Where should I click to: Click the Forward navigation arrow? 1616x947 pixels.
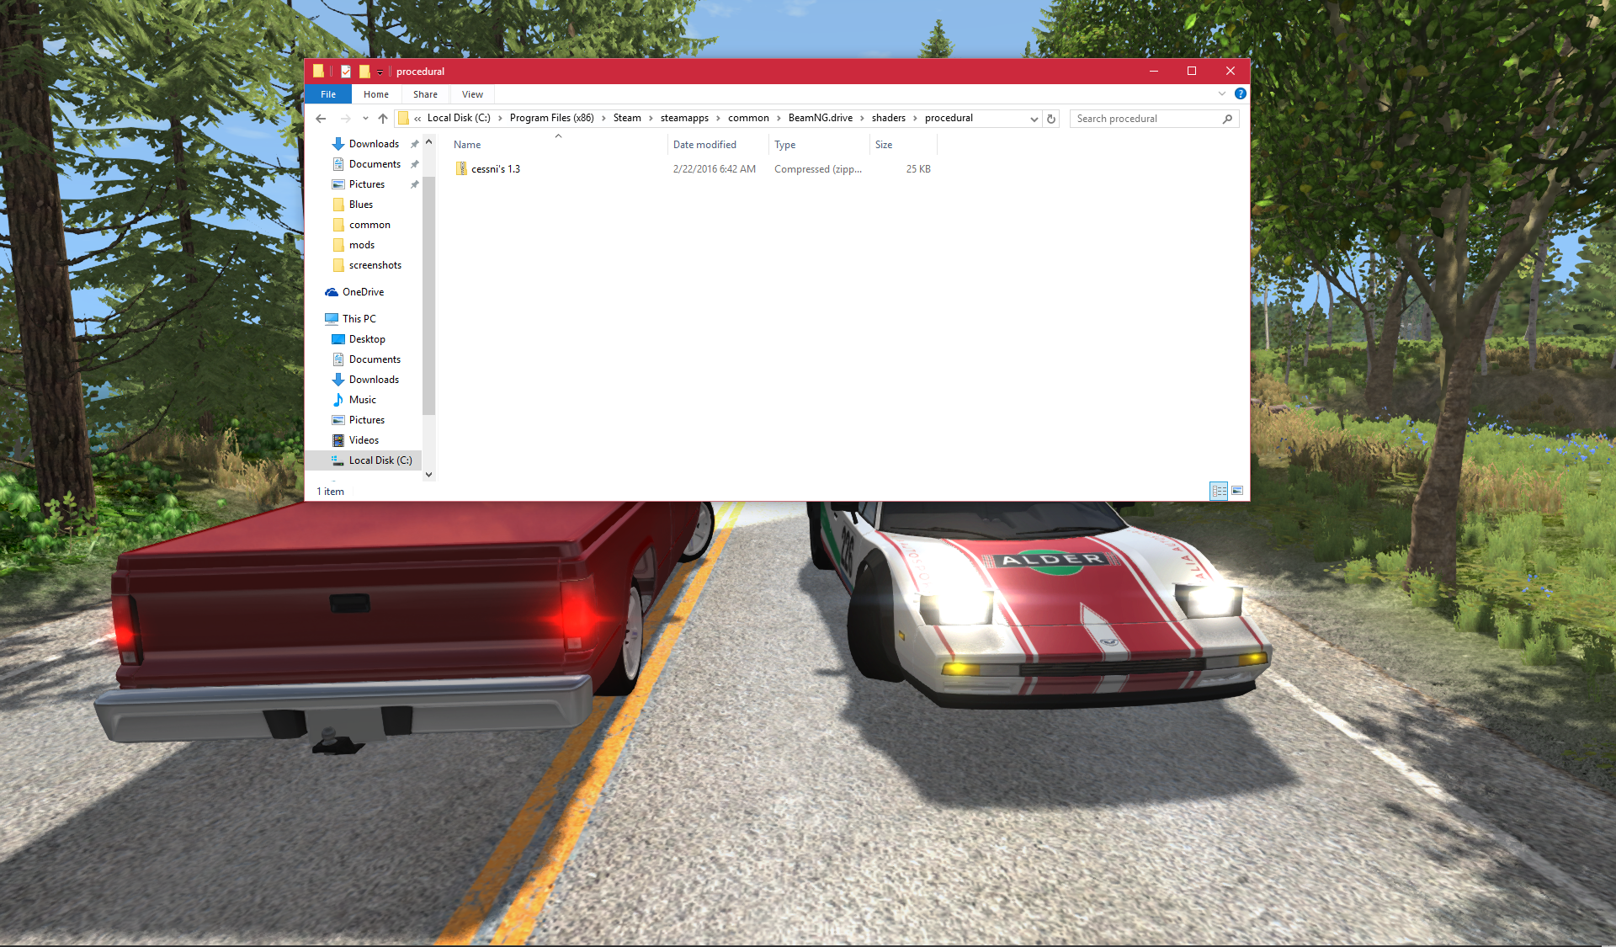[345, 119]
